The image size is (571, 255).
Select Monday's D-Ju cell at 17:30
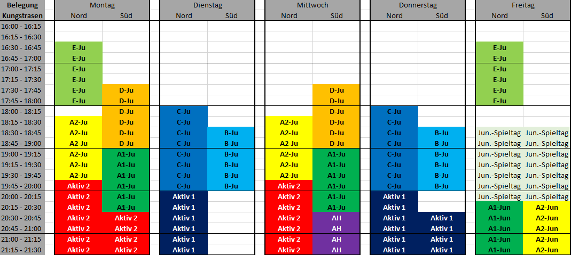[126, 91]
